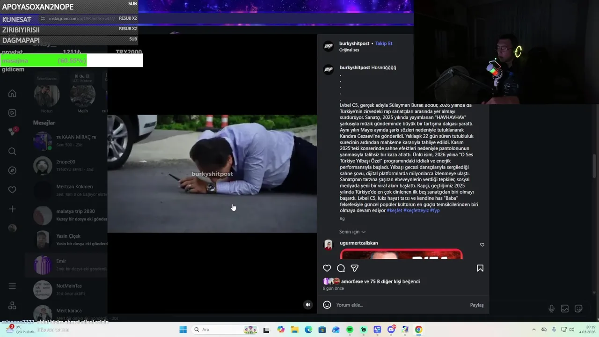Viewport: 599px width, 337px height.
Task: Open #keşfetteyiz hashtag in caption
Action: (416, 211)
